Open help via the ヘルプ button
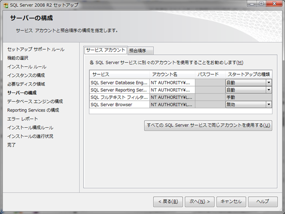The height and width of the screenshot is (214, 285). click(x=263, y=202)
